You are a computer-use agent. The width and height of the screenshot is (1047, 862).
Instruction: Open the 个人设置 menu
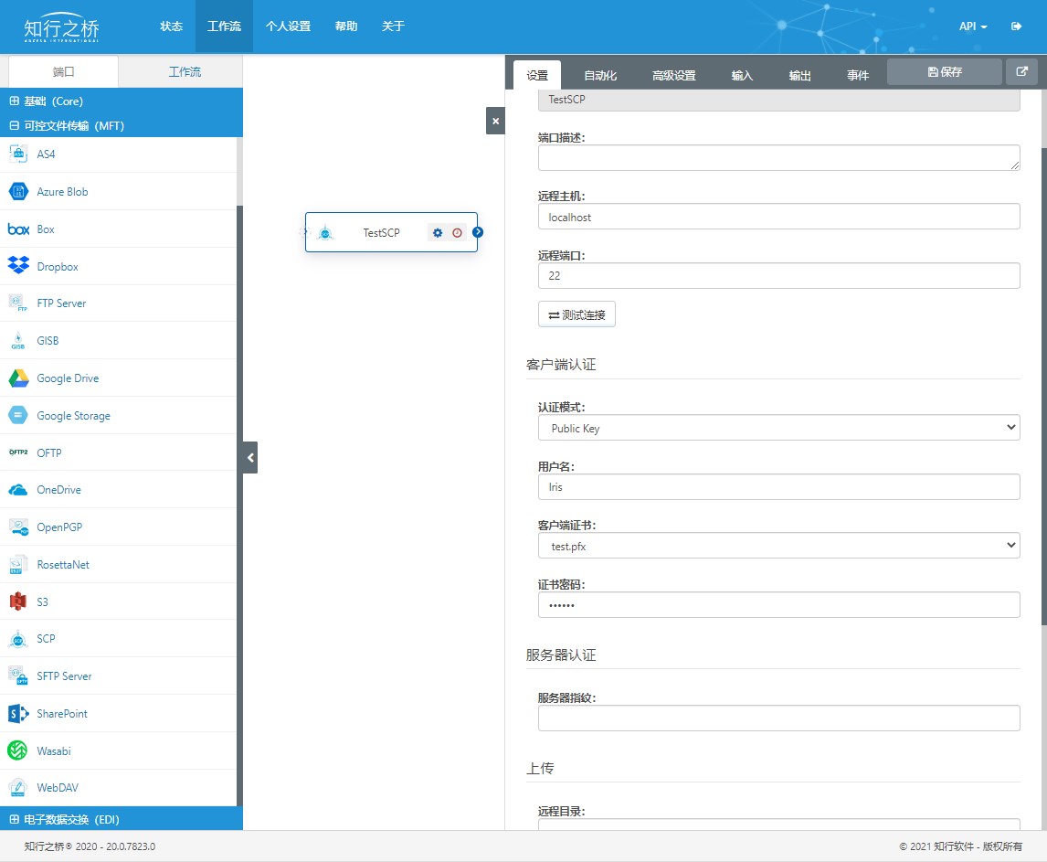288,27
